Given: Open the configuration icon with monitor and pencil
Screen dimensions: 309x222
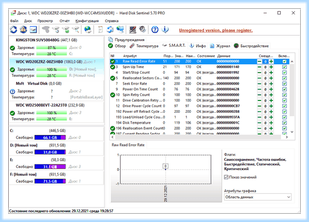Looking at the screenshot, I should point(133,30).
